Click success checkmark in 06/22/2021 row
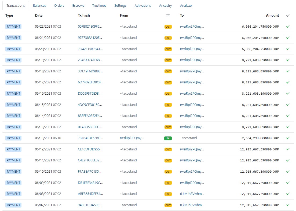The width and height of the screenshot is (296, 211). point(288,27)
